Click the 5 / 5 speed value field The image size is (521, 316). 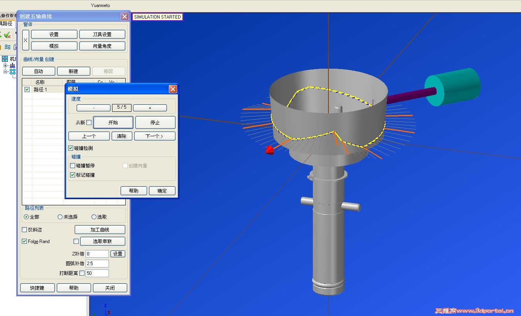tap(122, 108)
